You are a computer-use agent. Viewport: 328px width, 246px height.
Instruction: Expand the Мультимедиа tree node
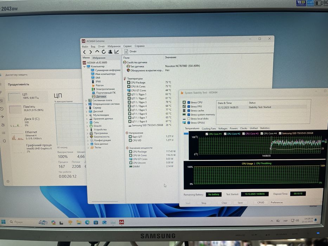(x=87, y=115)
